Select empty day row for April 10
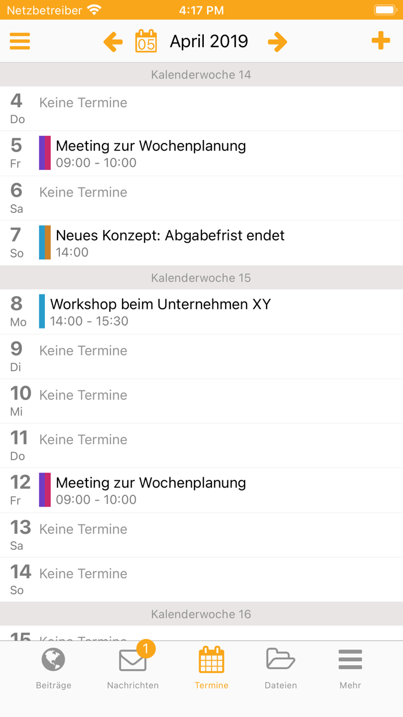The image size is (403, 717). pyautogui.click(x=201, y=401)
